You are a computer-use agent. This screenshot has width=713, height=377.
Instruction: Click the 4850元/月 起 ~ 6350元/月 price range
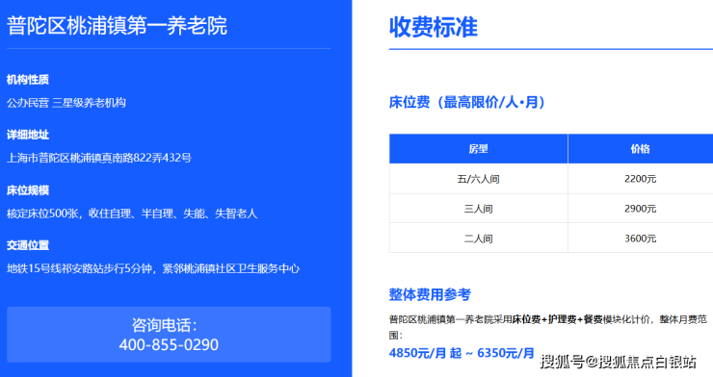click(462, 353)
